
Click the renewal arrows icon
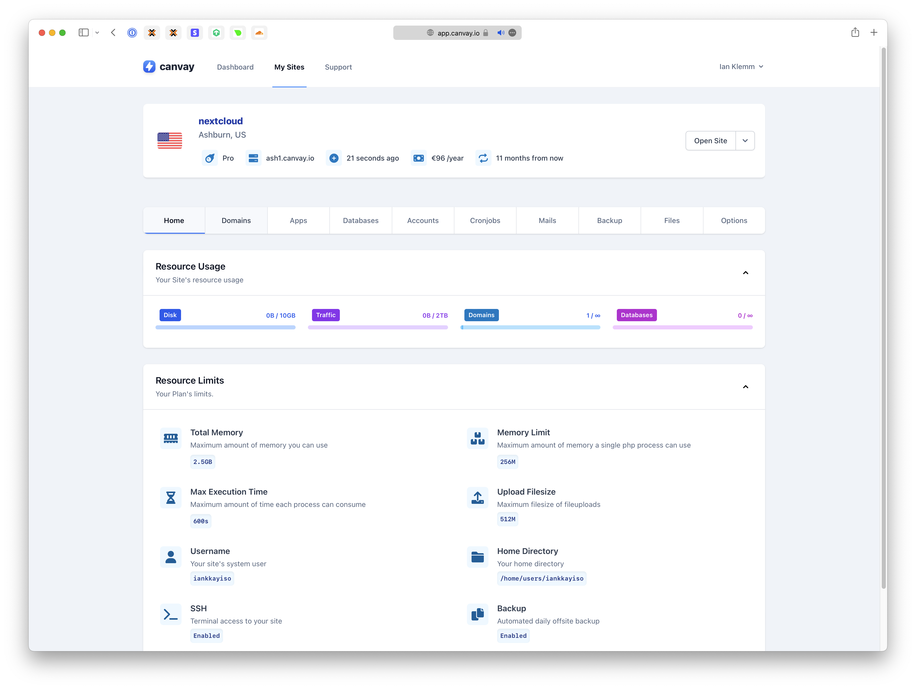pyautogui.click(x=483, y=158)
